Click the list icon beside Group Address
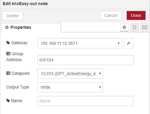 (8, 54)
